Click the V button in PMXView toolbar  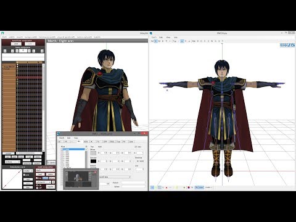[x=156, y=41]
